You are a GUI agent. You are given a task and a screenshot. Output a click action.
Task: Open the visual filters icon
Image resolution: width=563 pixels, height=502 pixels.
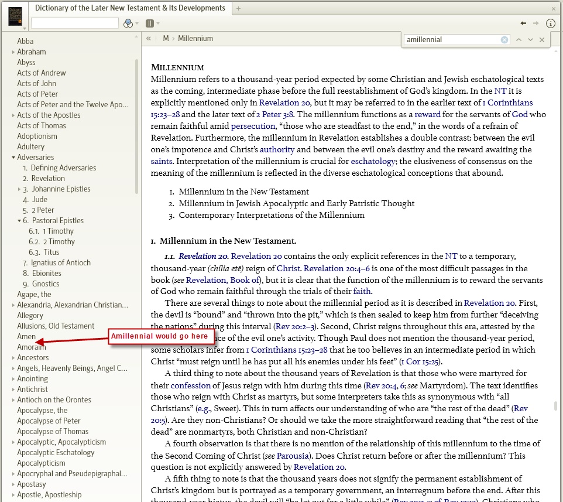(x=128, y=23)
